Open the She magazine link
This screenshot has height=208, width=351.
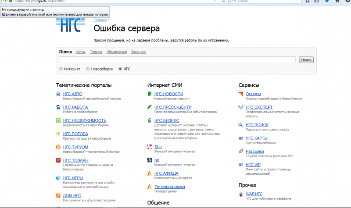158,147
